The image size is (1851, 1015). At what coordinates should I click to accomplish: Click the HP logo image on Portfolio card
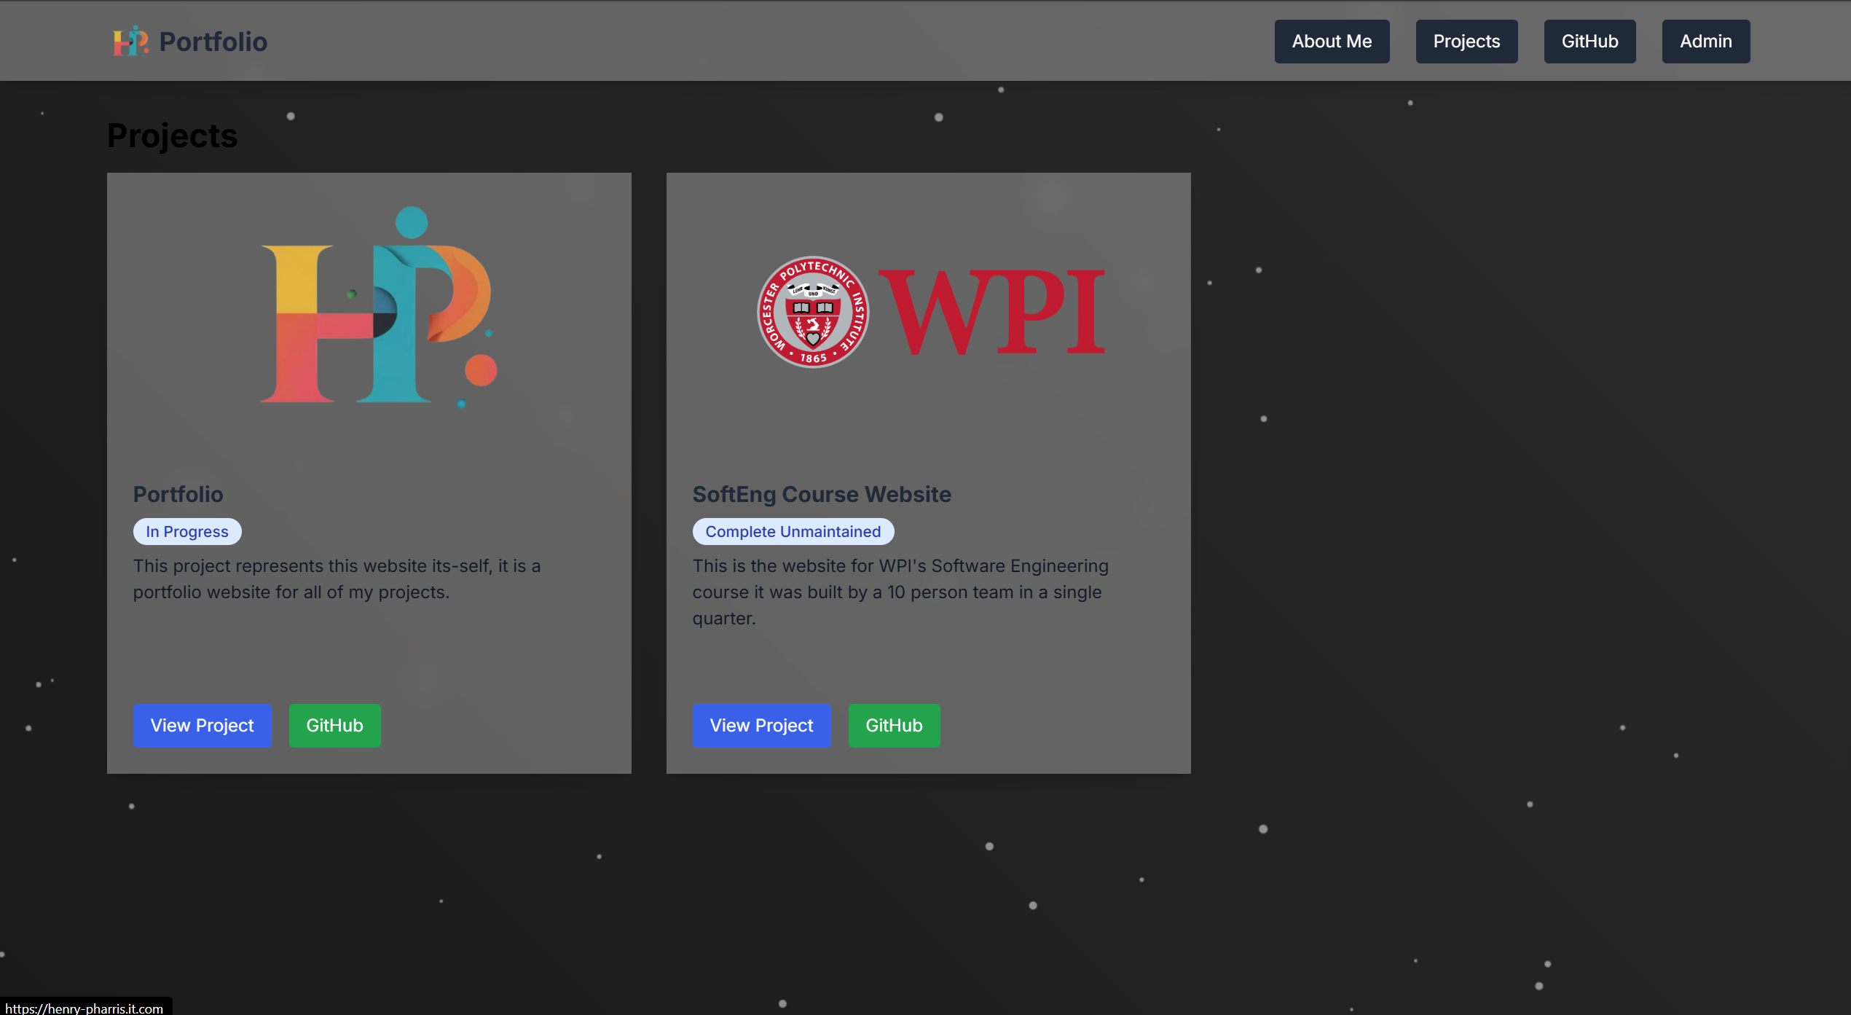[x=379, y=306]
